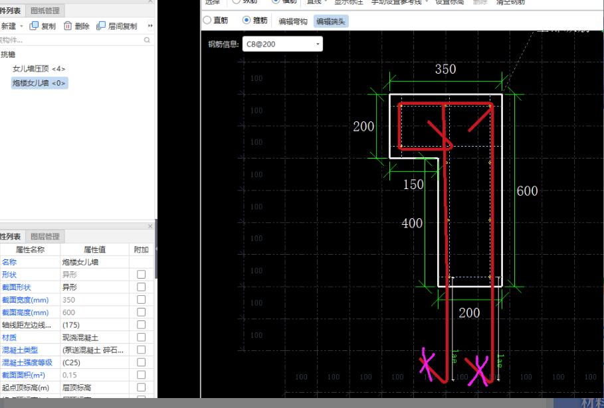Click the 350 width dimension label

tap(446, 69)
